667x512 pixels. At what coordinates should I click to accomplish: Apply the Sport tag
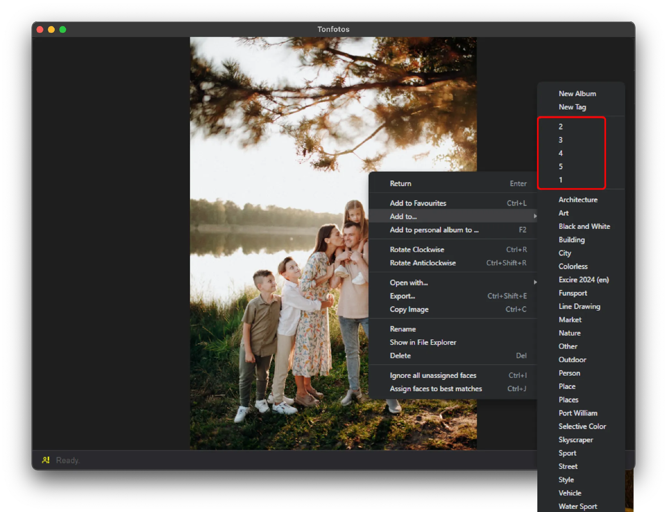point(581,453)
